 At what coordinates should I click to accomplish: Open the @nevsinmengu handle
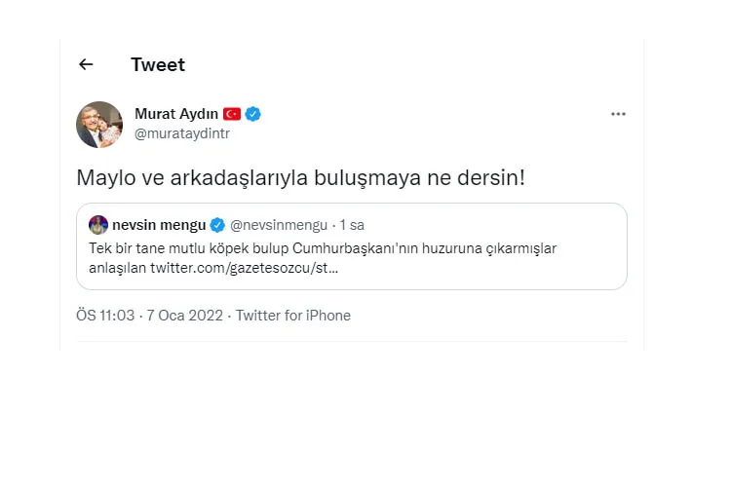(x=279, y=225)
